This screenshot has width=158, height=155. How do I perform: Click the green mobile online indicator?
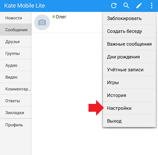[x=54, y=16]
